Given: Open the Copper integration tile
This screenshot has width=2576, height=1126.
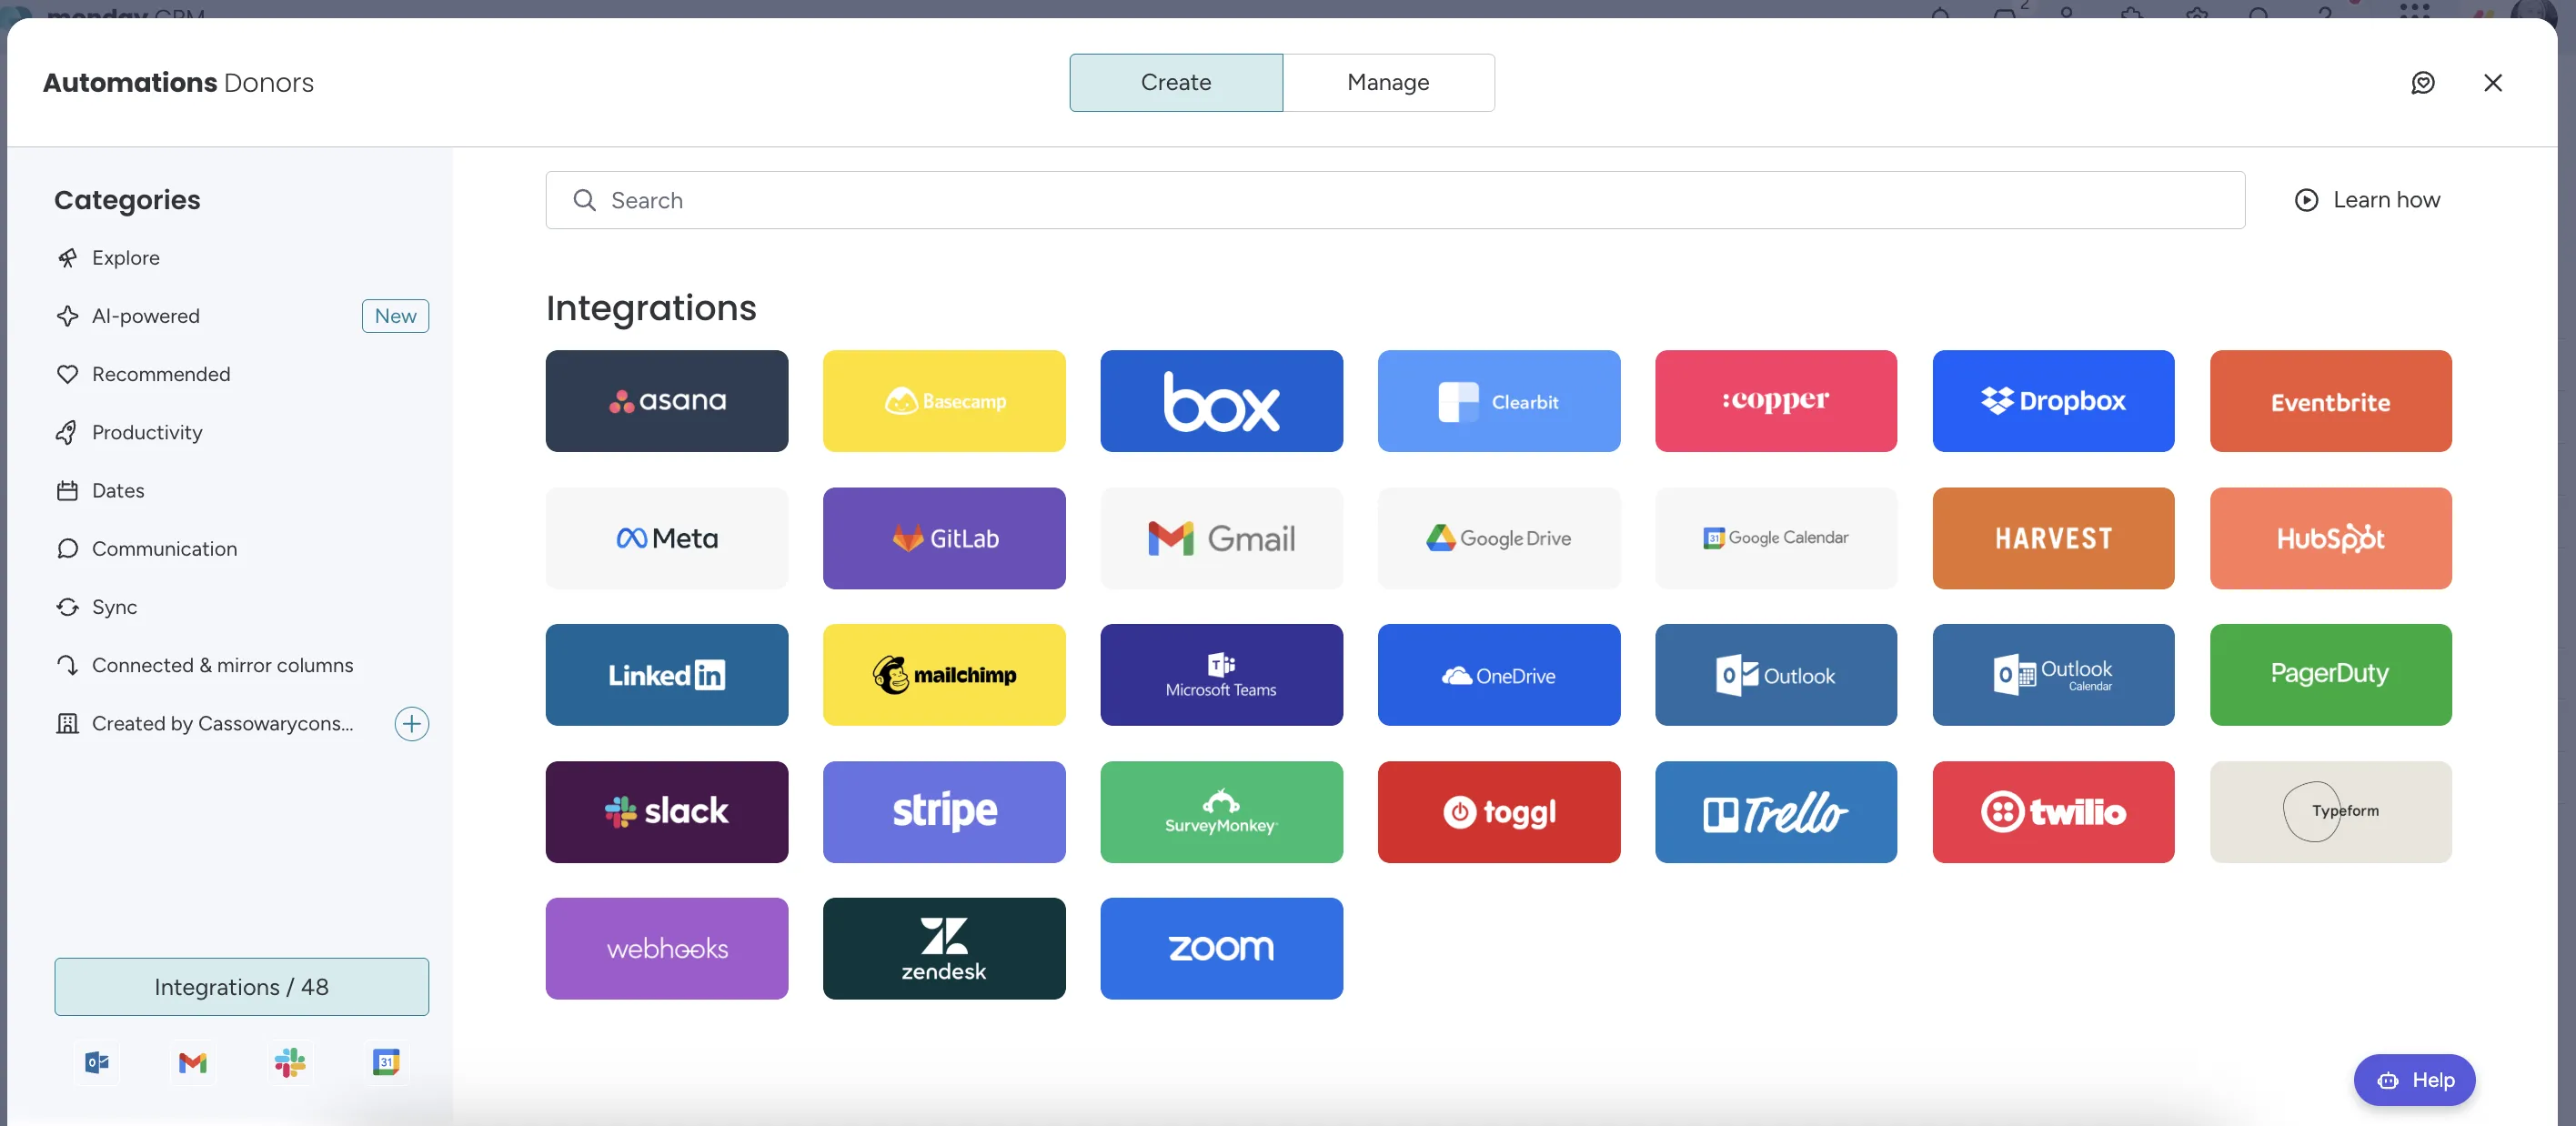Looking at the screenshot, I should pos(1775,401).
